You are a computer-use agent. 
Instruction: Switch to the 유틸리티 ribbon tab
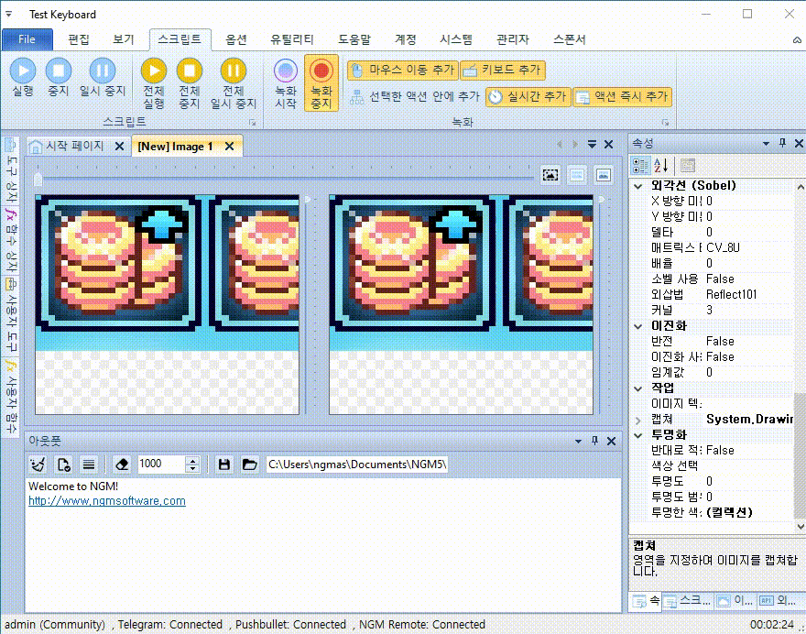[x=292, y=39]
